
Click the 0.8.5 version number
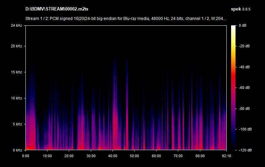(247, 9)
